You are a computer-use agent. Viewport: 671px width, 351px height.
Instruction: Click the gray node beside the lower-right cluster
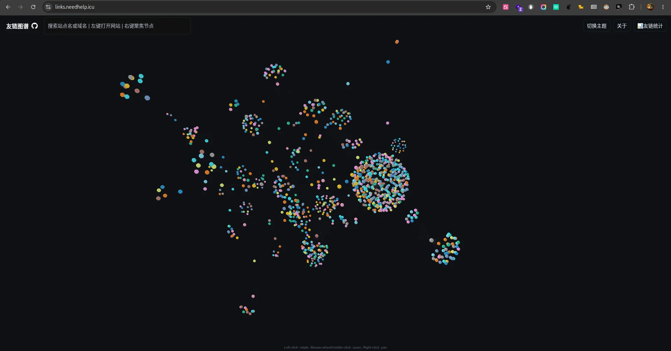pos(432,240)
